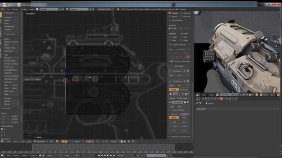Click the screen layout browse icon
The image size is (282, 158).
point(37,9)
